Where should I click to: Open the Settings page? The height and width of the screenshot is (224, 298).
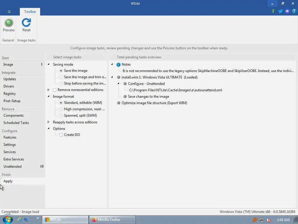coord(23,145)
